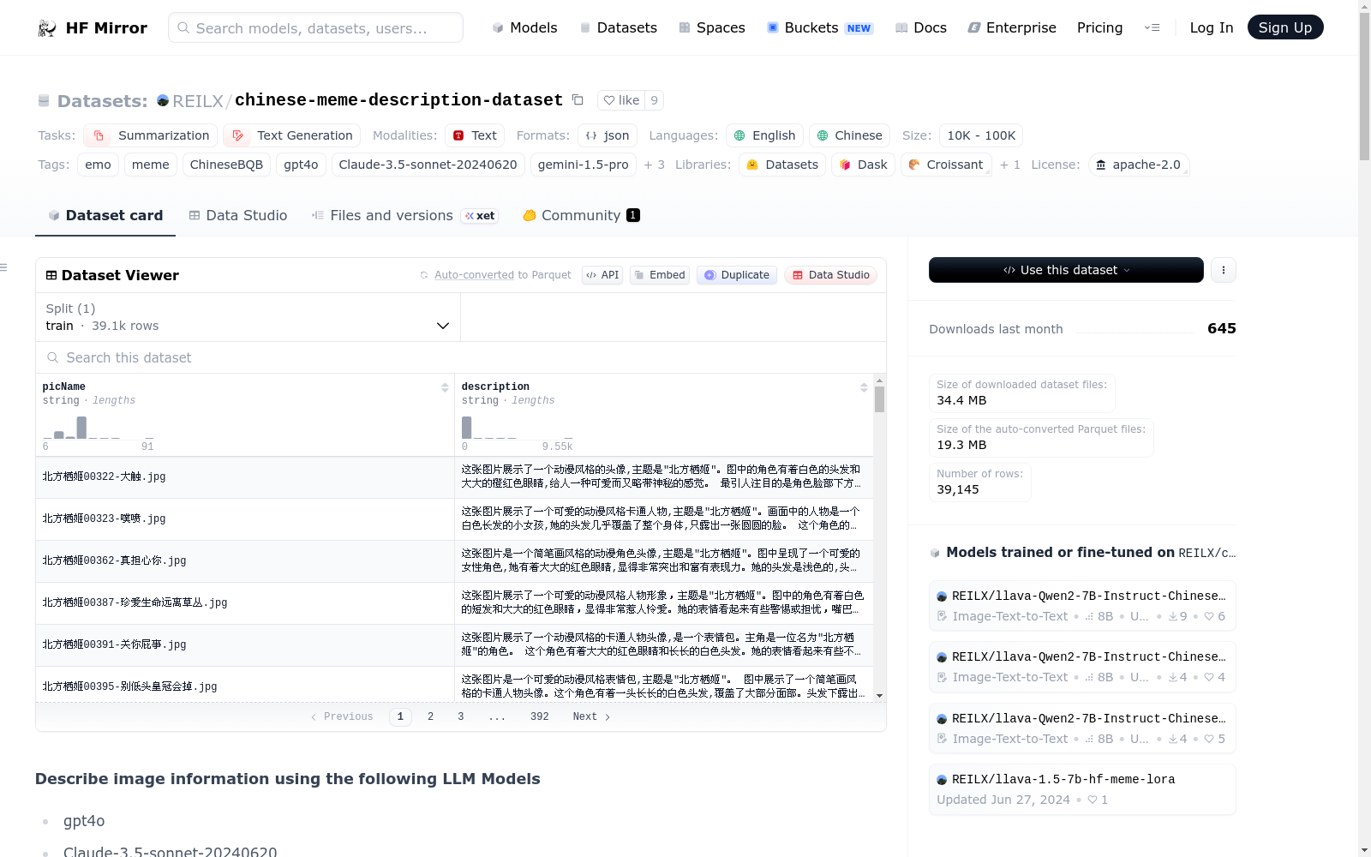Viewport: 1371px width, 857px height.
Task: Go to page 2 of the viewer
Action: click(x=430, y=717)
